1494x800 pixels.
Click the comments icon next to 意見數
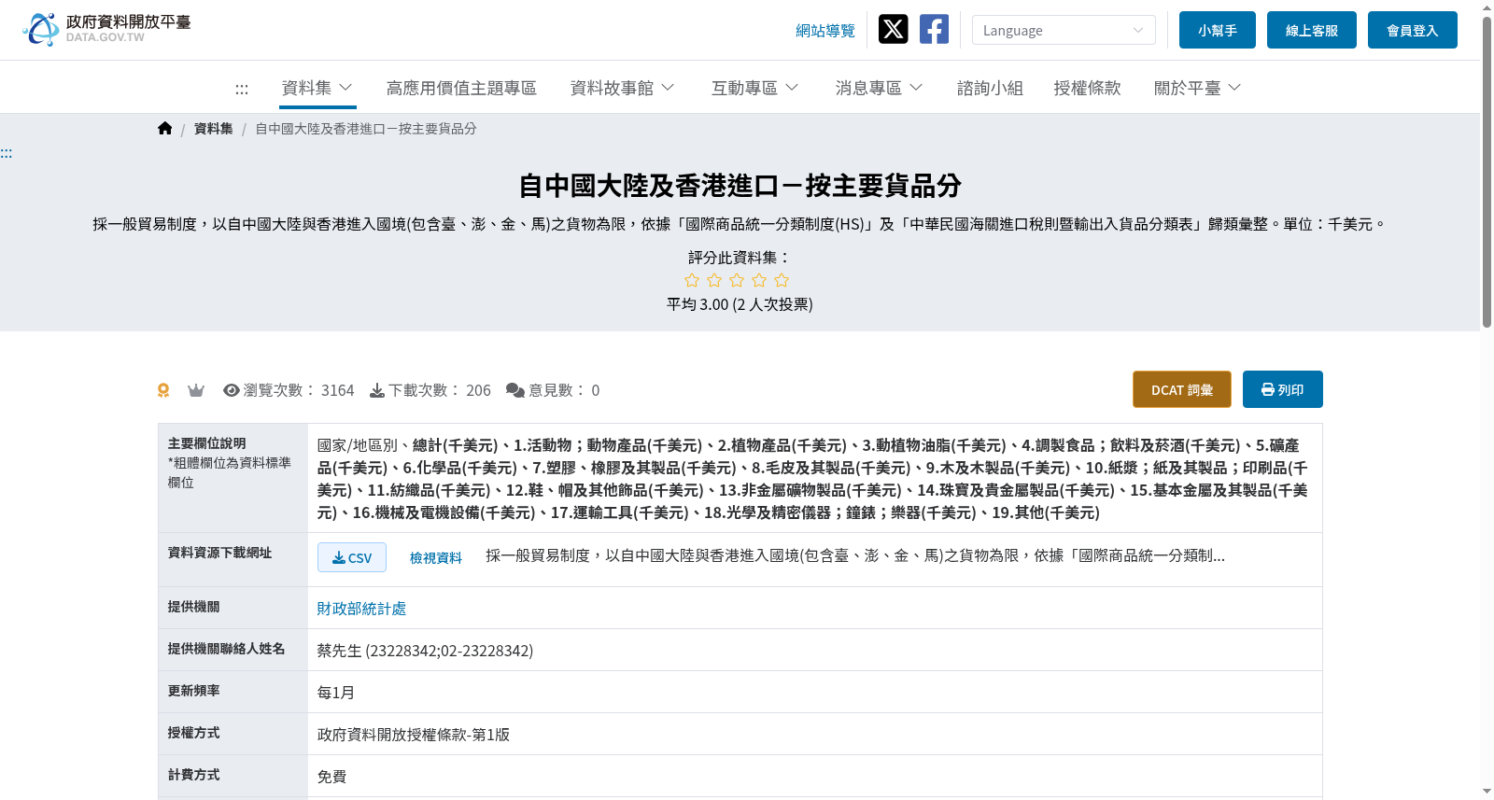tap(515, 390)
